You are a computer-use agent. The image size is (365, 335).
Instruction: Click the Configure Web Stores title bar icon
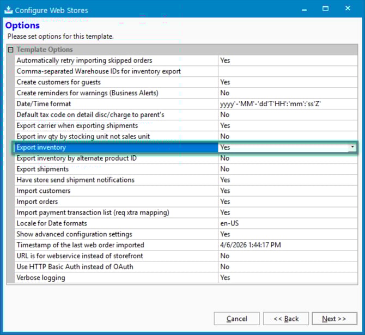(8, 10)
